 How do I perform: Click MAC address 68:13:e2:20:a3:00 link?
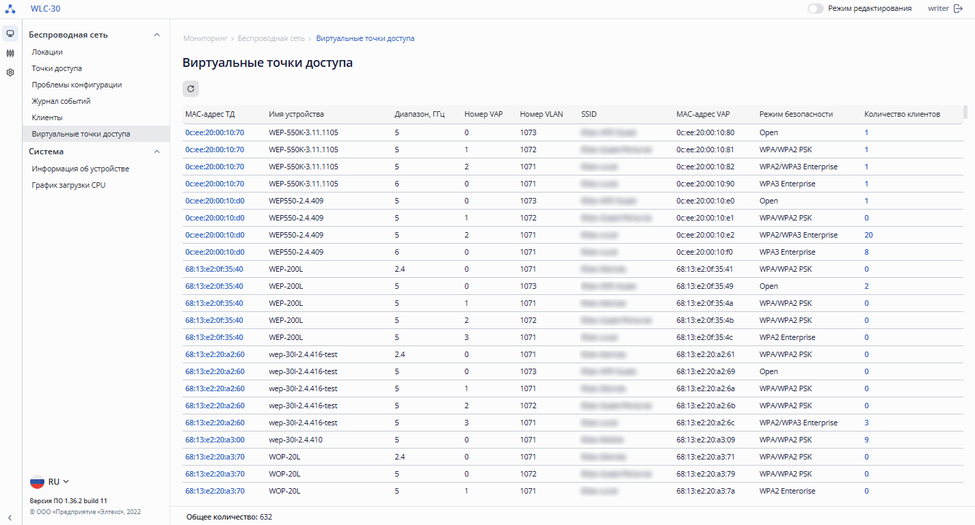(x=214, y=440)
